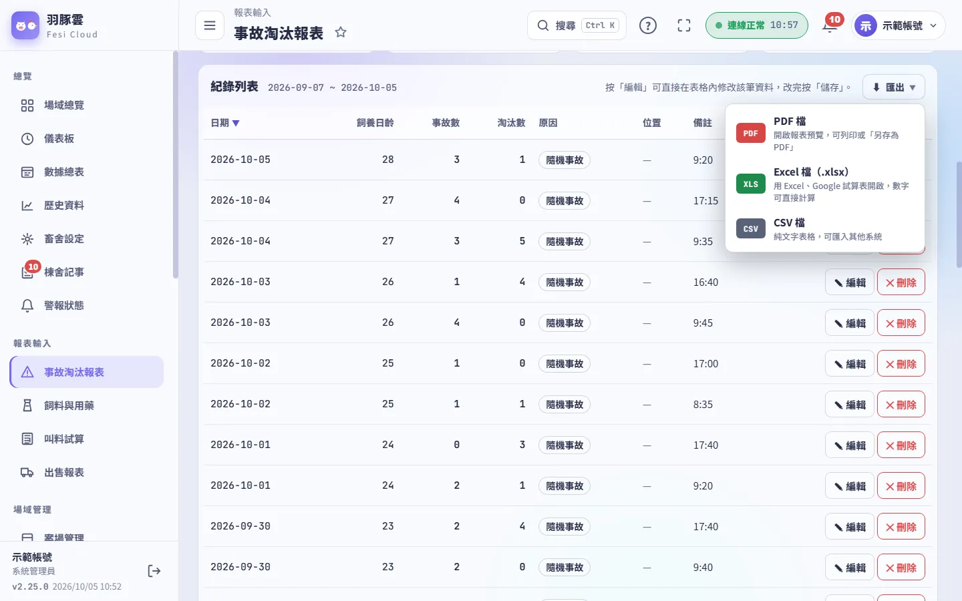The height and width of the screenshot is (601, 962).
Task: Enter fullscreen mode via the expand icon
Action: (684, 25)
